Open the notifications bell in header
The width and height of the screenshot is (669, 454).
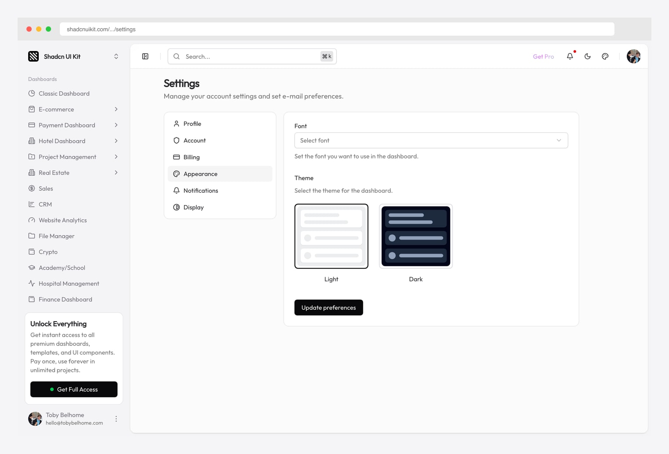click(570, 56)
